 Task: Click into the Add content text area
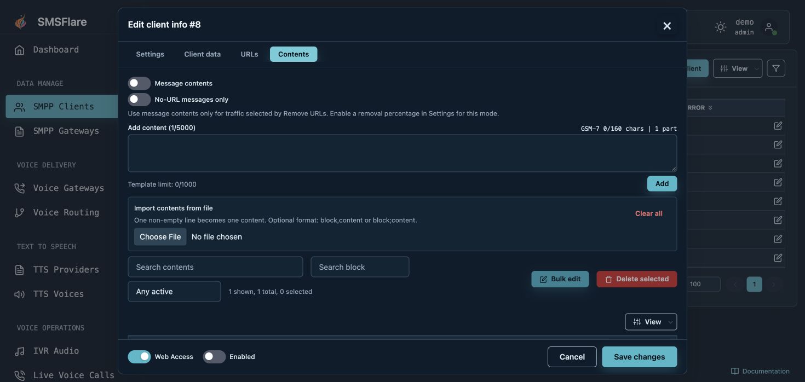pos(403,153)
